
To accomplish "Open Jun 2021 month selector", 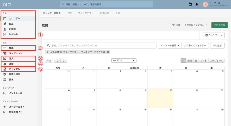I will [x=124, y=60].
